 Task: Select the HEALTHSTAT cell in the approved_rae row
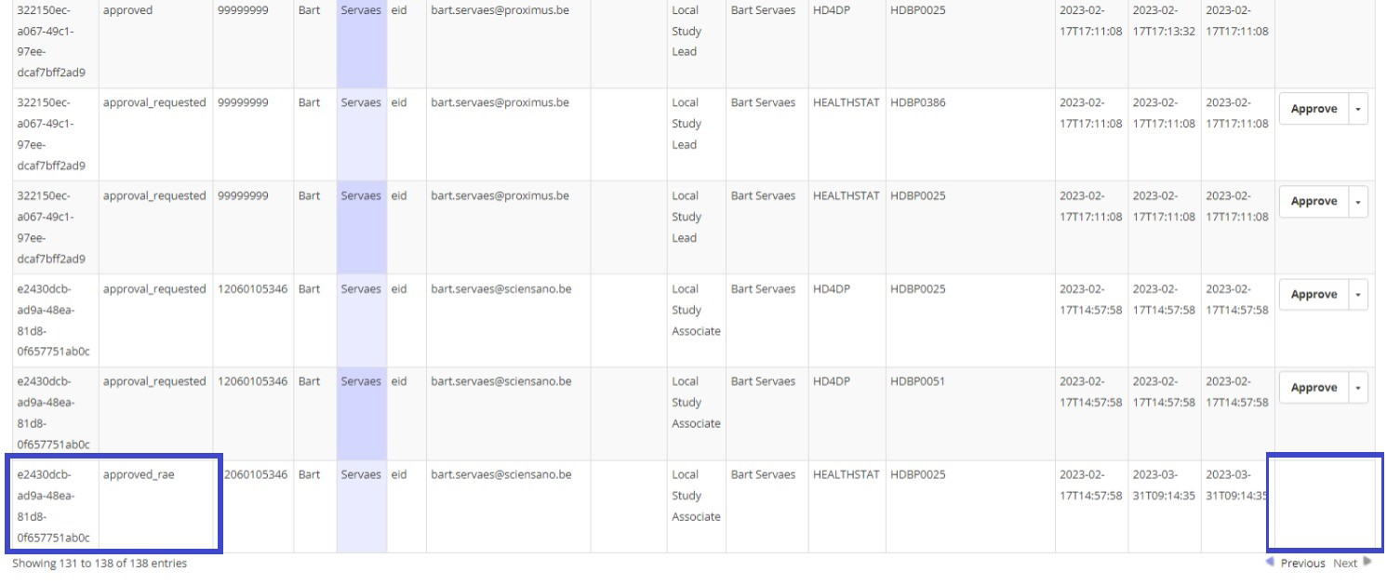(x=846, y=474)
